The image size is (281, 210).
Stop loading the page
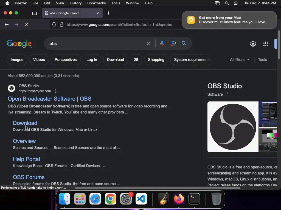[x=26, y=24]
